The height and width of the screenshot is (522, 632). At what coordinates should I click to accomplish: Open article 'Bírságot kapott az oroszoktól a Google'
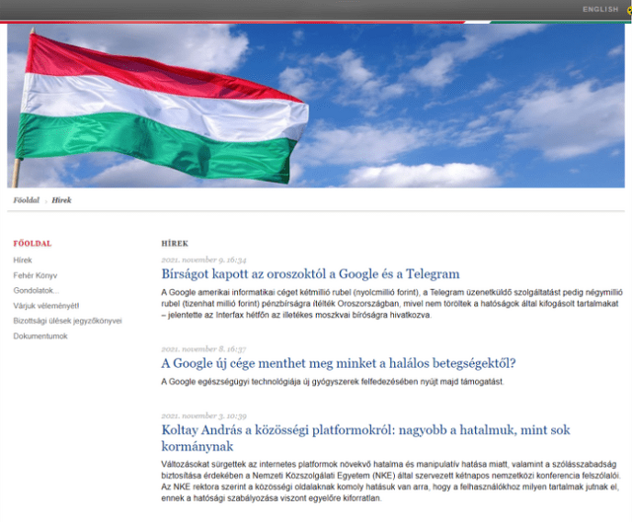click(310, 274)
